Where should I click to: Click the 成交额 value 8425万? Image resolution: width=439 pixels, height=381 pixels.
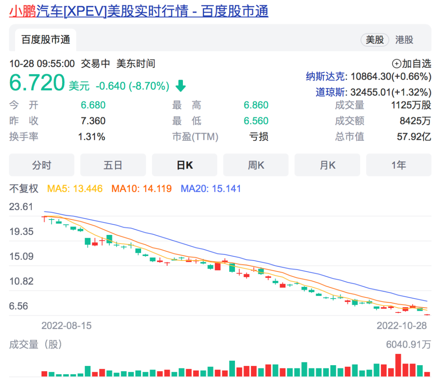coord(415,121)
